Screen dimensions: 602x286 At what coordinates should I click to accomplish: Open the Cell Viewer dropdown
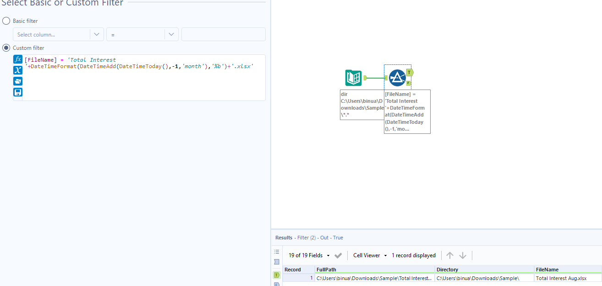[369, 255]
